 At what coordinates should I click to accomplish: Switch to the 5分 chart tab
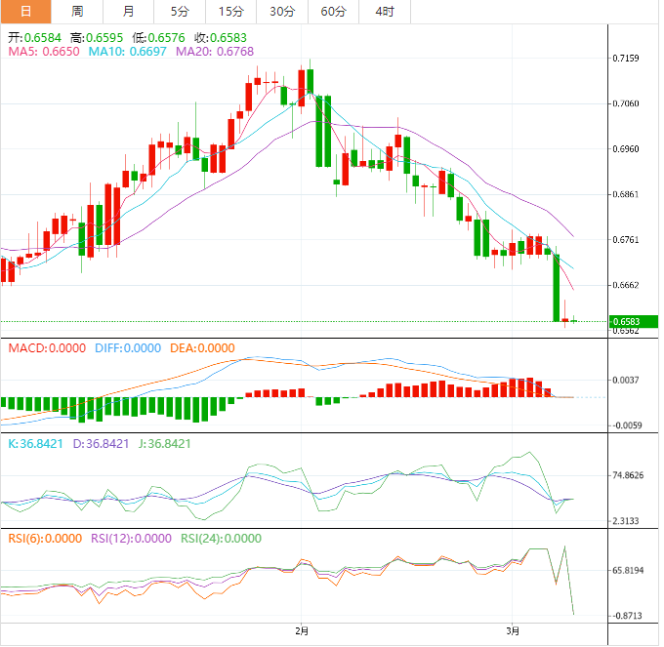click(x=180, y=12)
